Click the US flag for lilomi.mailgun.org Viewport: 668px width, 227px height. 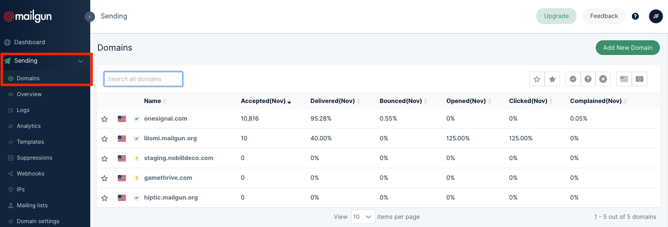click(x=122, y=139)
